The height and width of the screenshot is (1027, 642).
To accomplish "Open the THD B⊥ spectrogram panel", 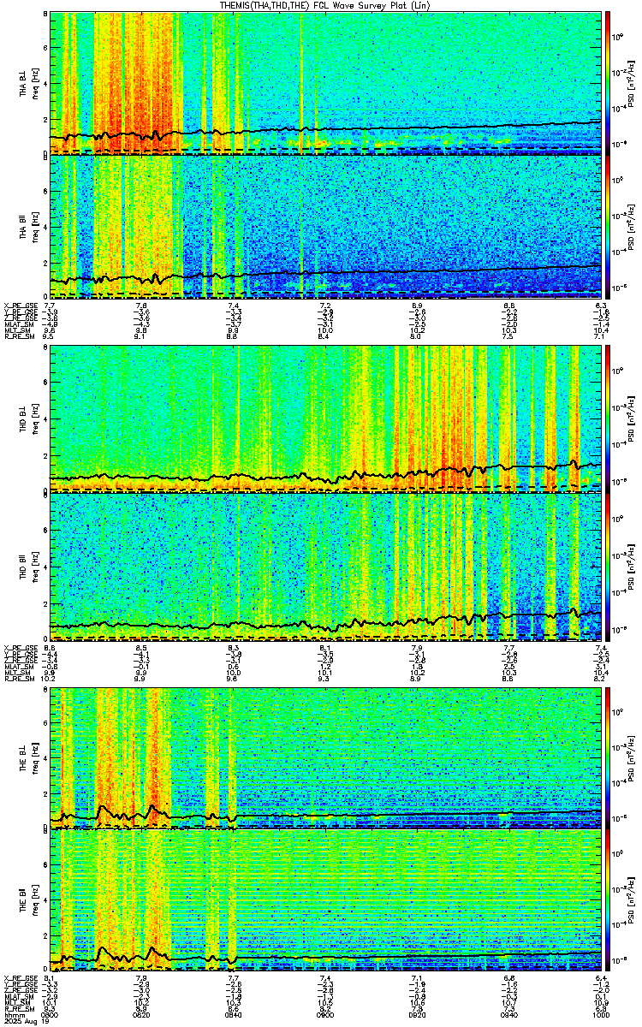I will pyautogui.click(x=326, y=419).
